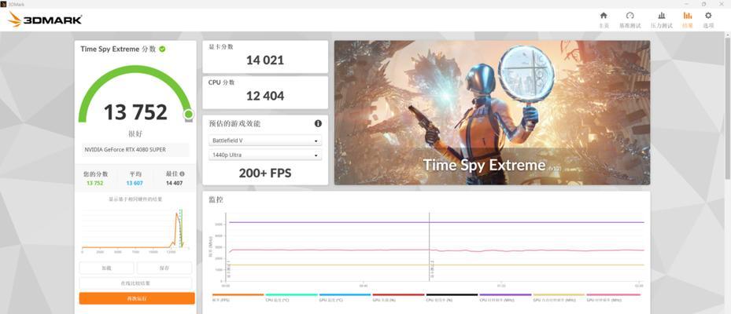
Task: Click the vertical marker line in monitoring chart
Action: click(x=429, y=246)
